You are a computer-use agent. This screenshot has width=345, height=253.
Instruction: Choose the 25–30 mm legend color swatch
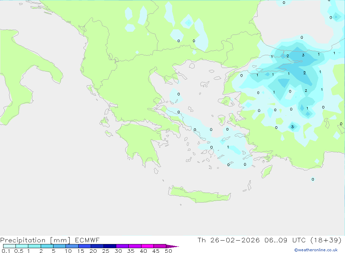click(110, 246)
